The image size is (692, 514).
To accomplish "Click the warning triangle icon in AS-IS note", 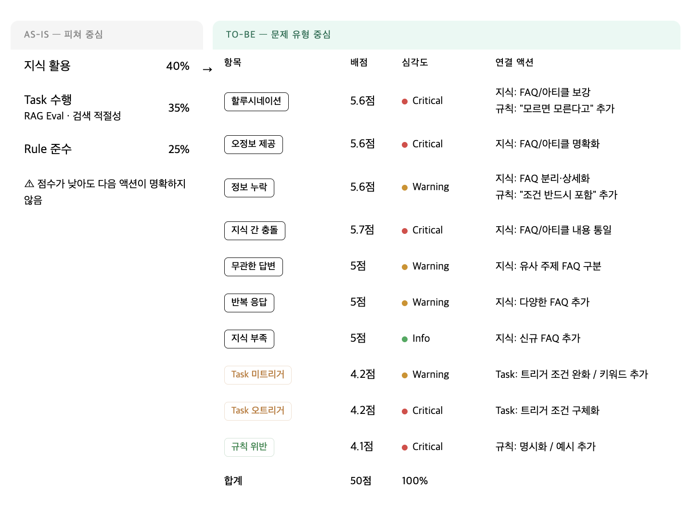I will (29, 184).
